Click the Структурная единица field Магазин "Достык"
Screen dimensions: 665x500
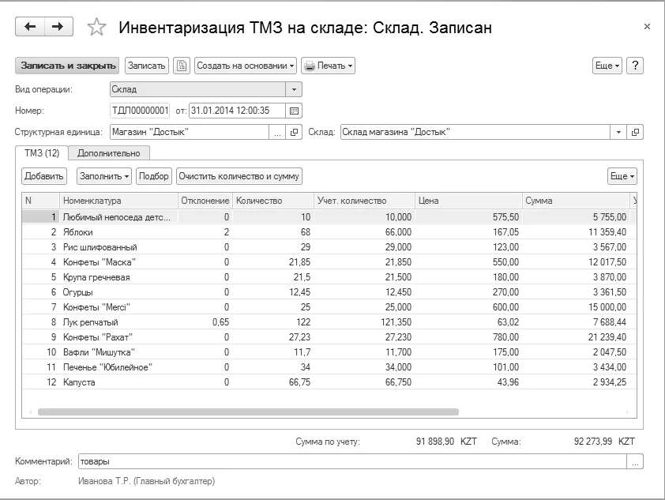[x=189, y=133]
